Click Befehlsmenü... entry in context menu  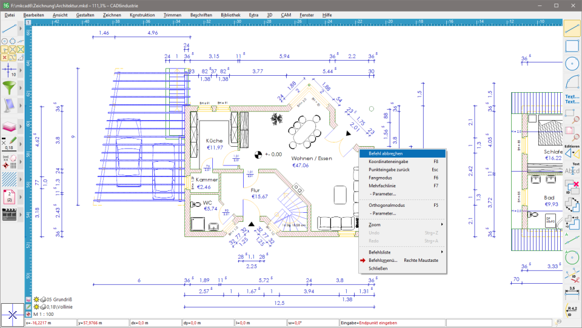pyautogui.click(x=403, y=260)
